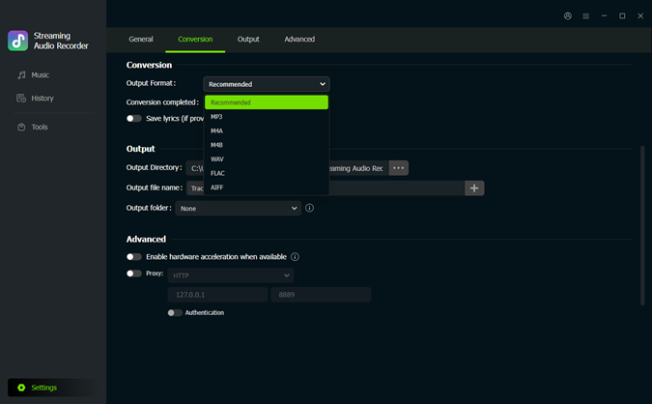Open the Proxy HTTP type dropdown
This screenshot has height=404, width=652.
(231, 275)
